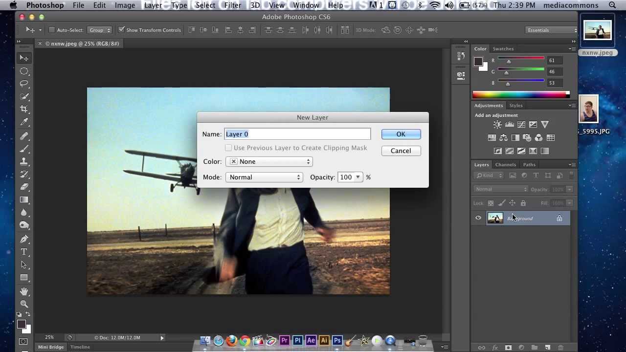Viewport: 626px width, 352px height.
Task: Open Spotlight search in menu bar
Action: (613, 5)
